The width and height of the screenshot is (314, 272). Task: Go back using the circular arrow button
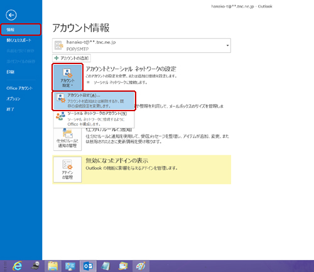click(11, 15)
